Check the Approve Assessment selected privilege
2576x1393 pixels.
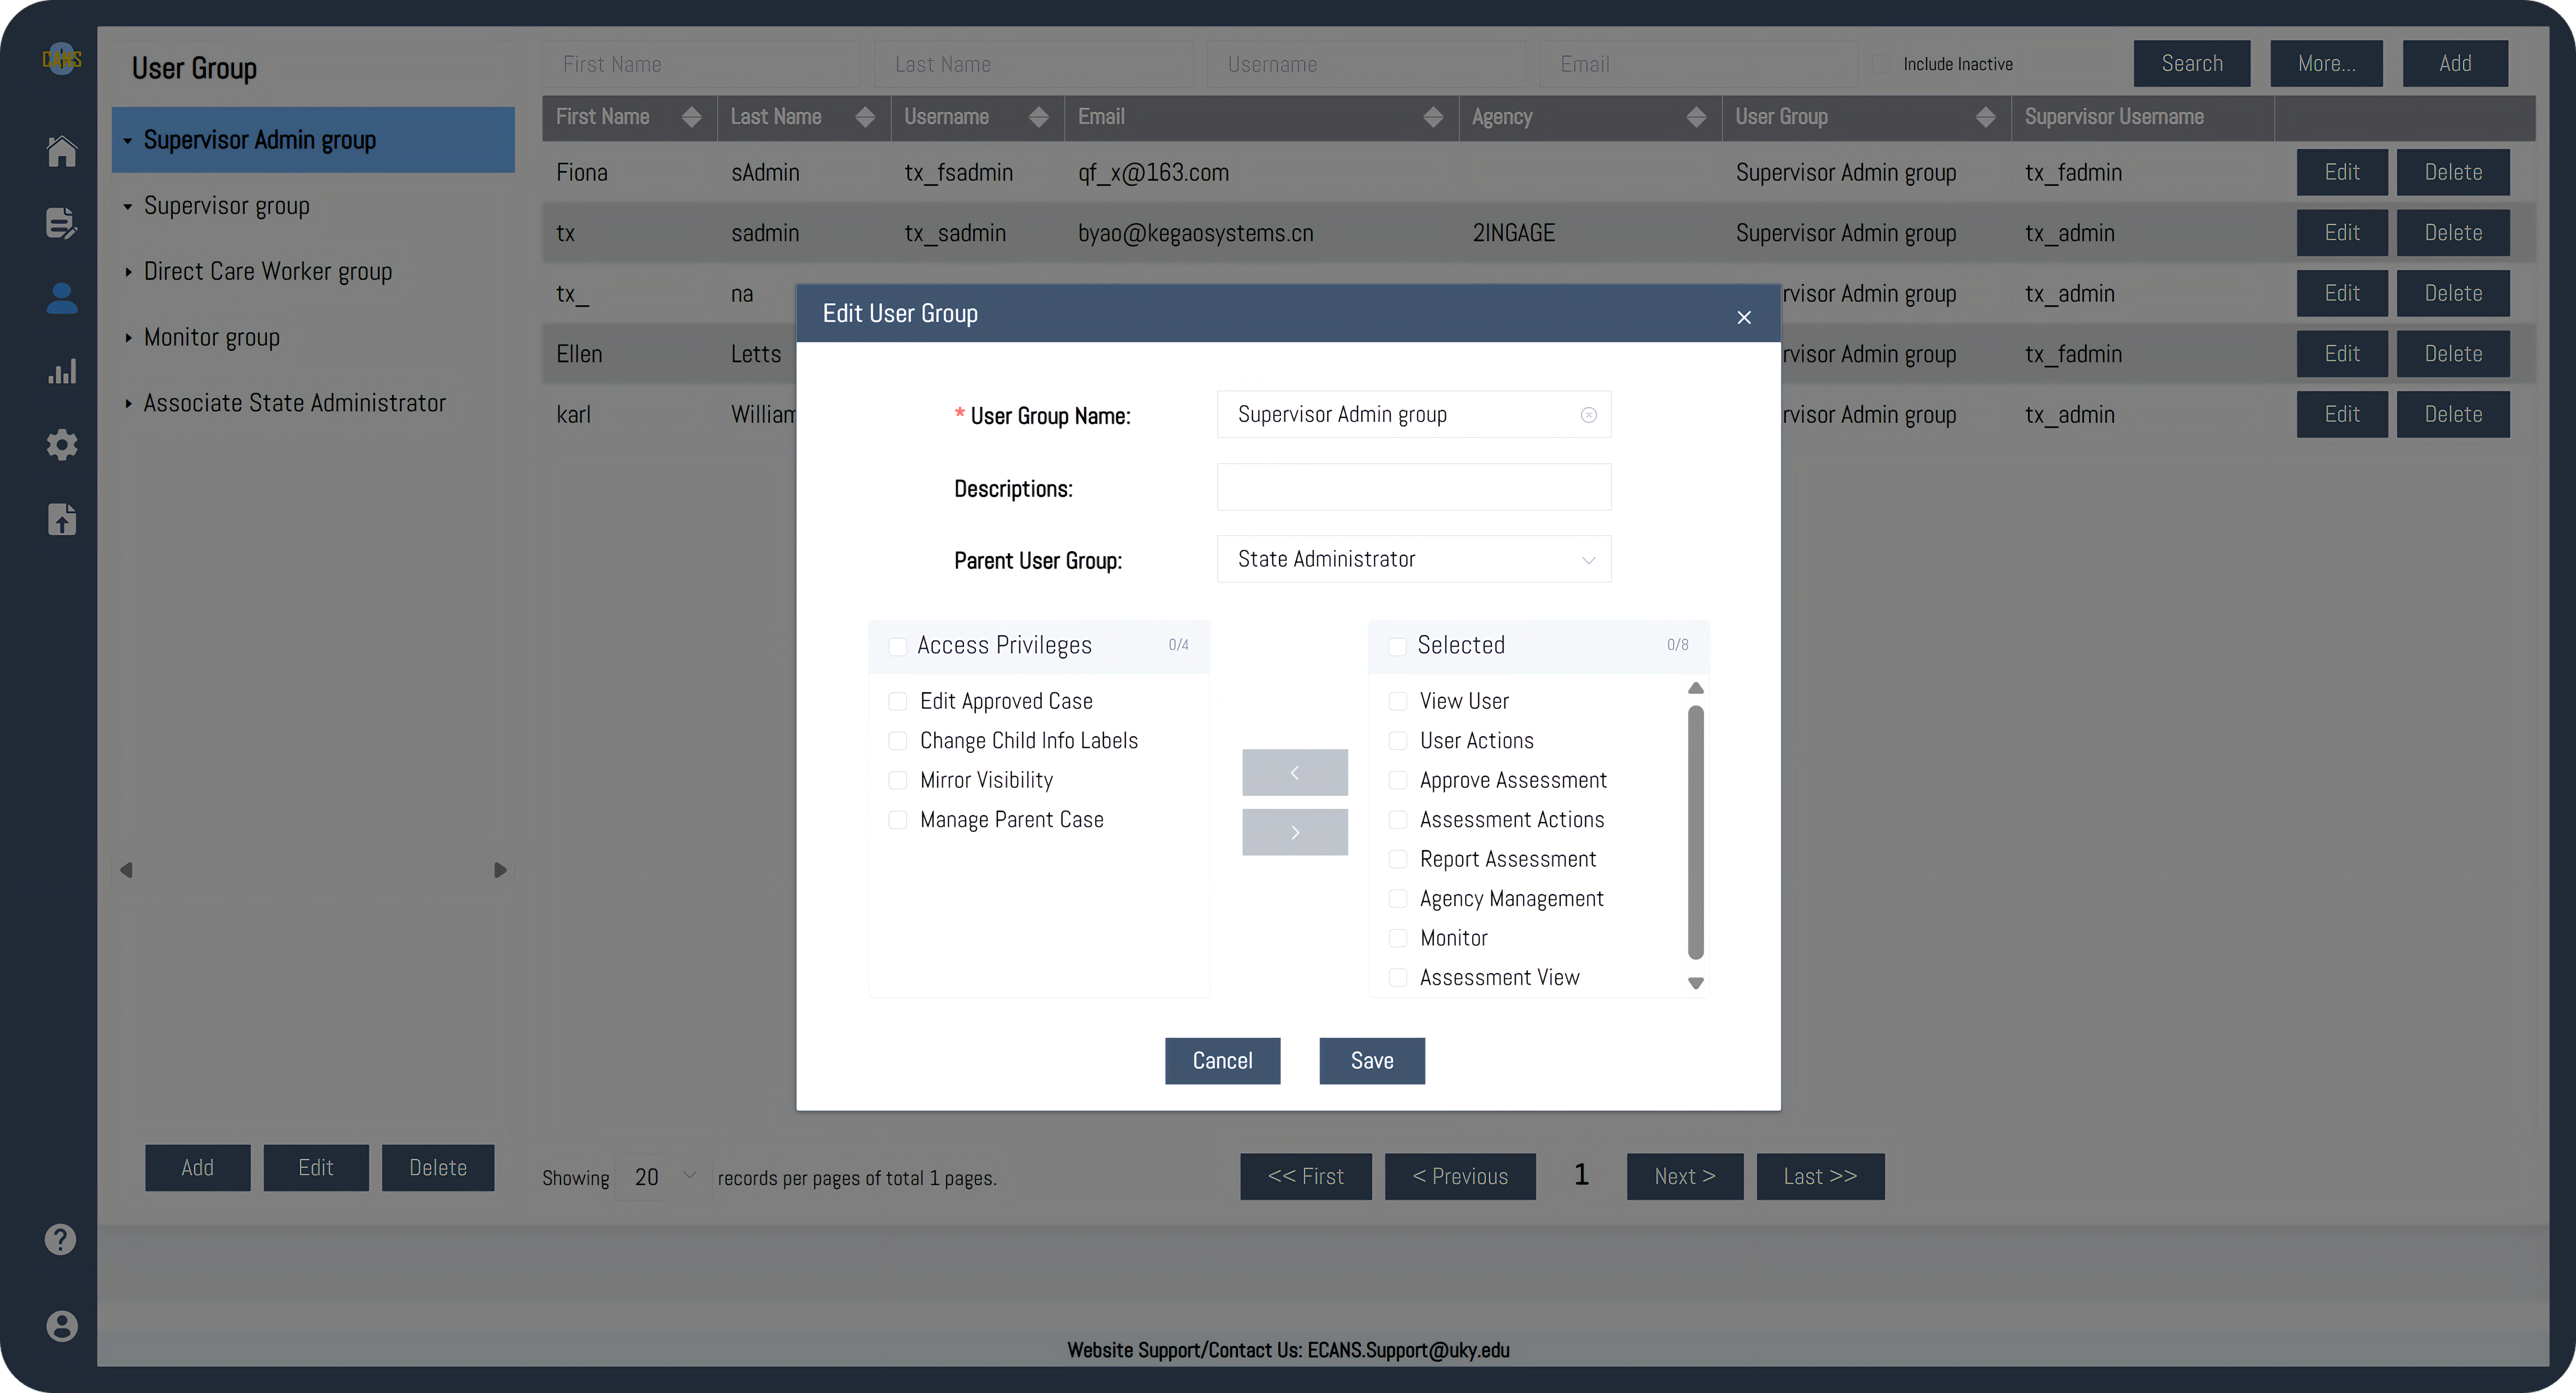click(1398, 781)
